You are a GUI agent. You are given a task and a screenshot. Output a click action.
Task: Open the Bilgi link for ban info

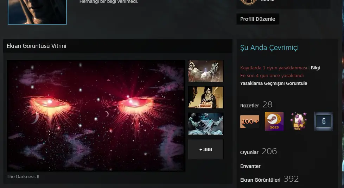[x=315, y=68]
